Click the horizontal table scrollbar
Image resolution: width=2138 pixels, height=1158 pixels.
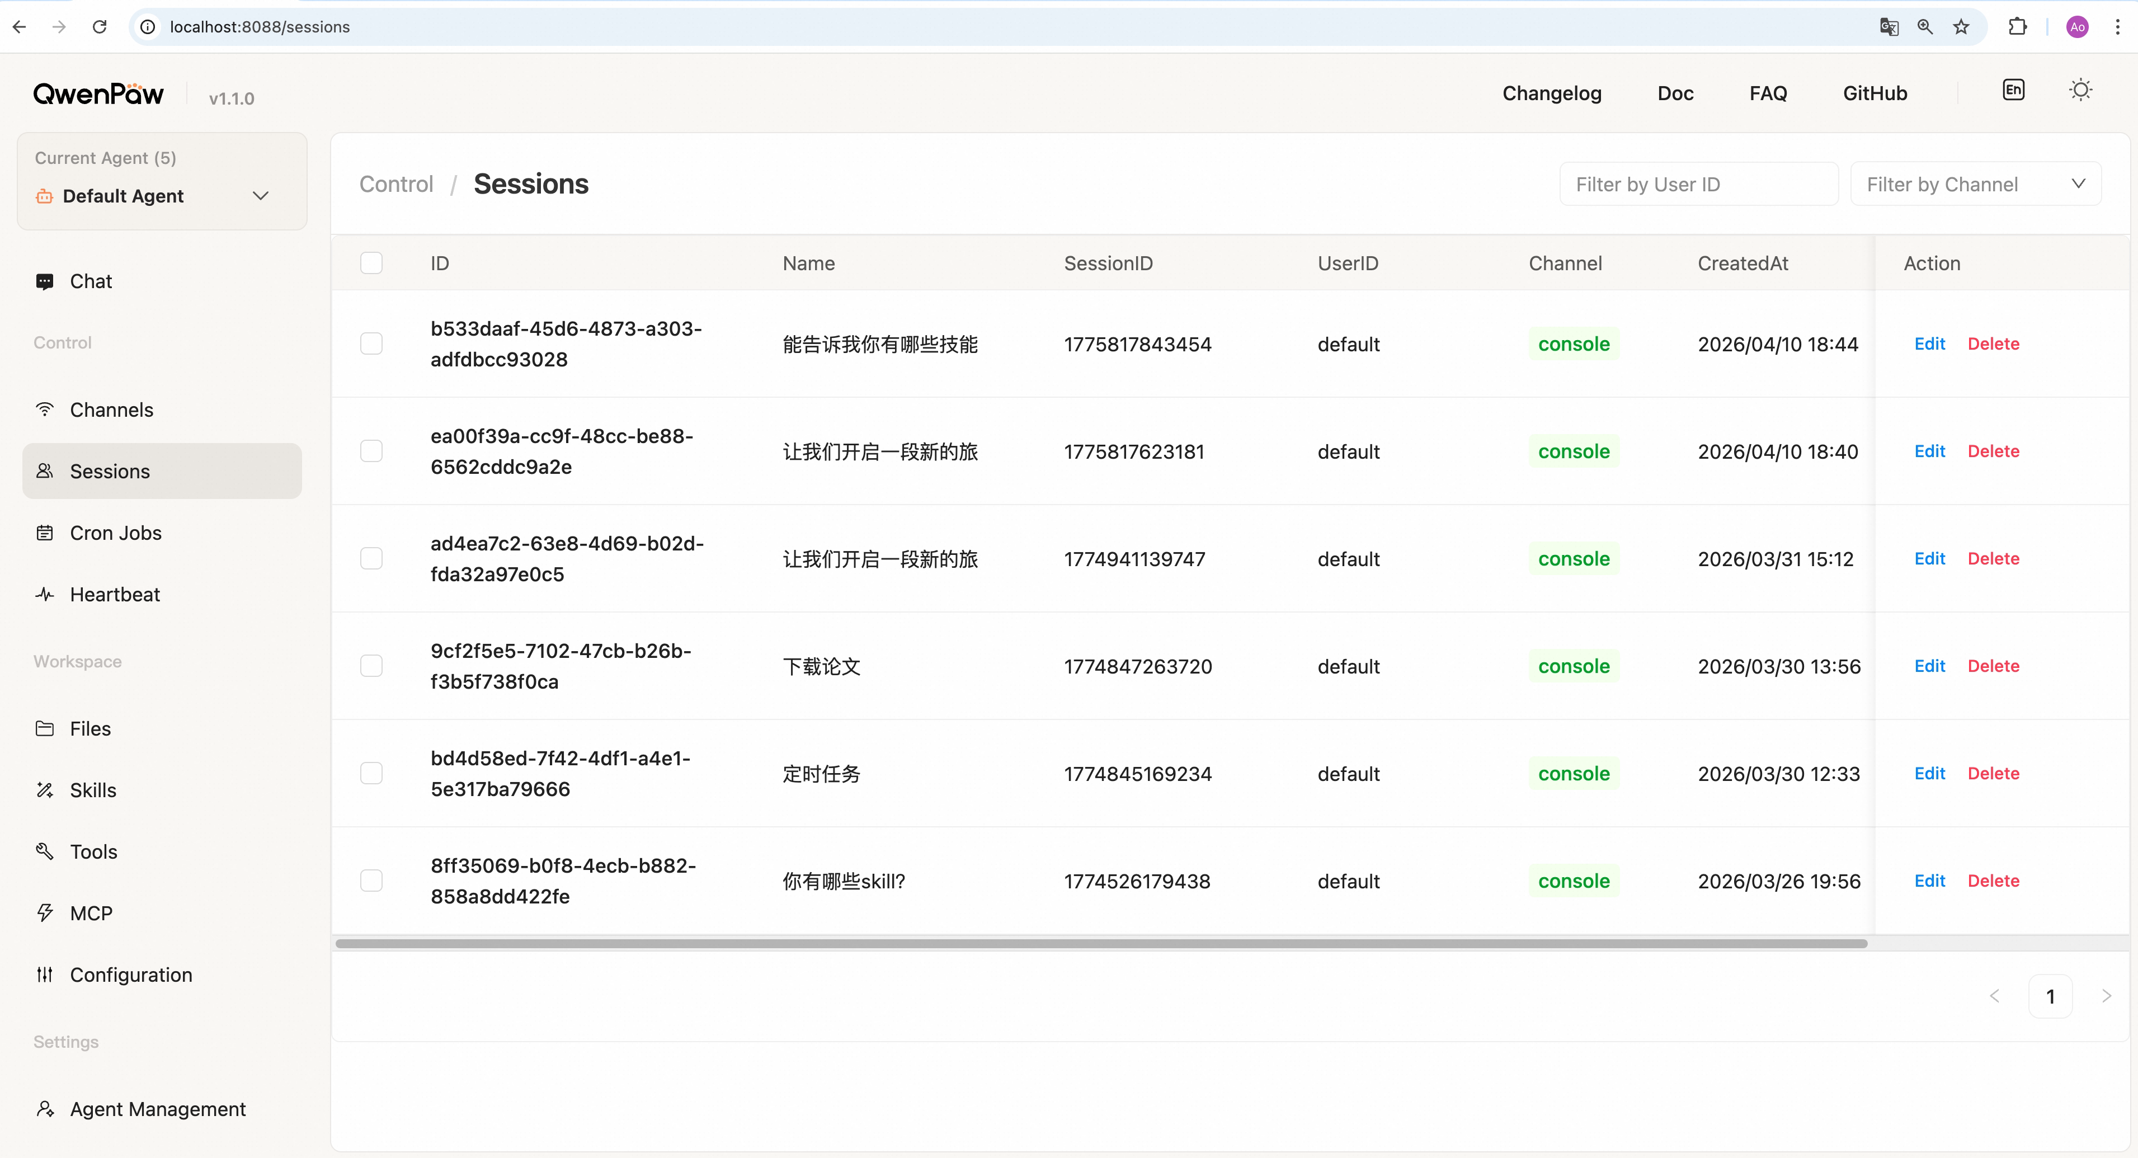tap(1100, 944)
